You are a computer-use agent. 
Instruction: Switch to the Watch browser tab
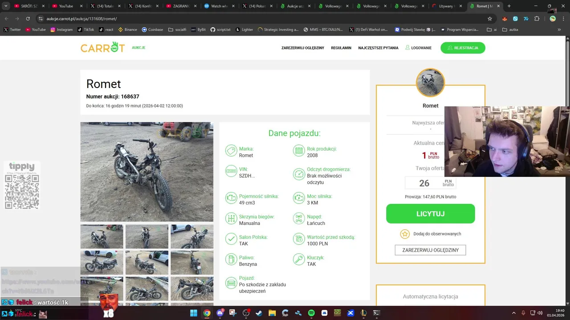pyautogui.click(x=219, y=6)
